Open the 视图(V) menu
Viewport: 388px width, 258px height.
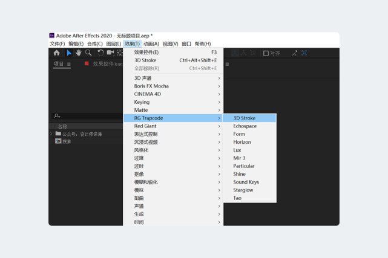click(170, 44)
